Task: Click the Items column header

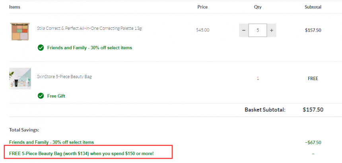Action: click(15, 7)
